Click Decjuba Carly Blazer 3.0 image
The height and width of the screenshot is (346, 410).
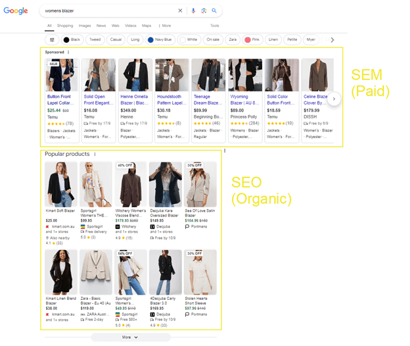coord(166,272)
